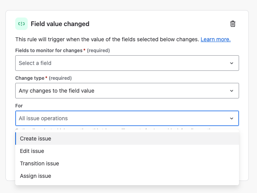Image resolution: width=257 pixels, height=193 pixels.
Task: Click the Field value changed heading
Action: 60,24
